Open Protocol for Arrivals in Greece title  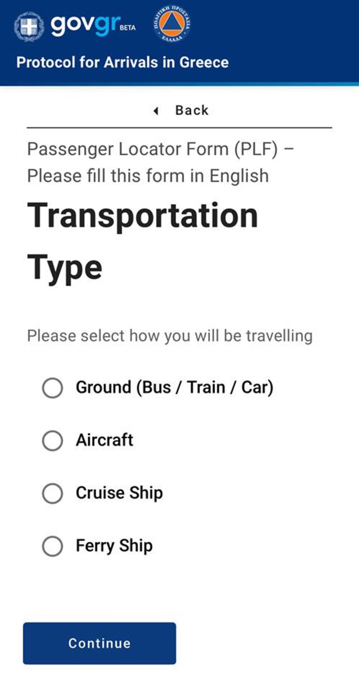tap(122, 63)
